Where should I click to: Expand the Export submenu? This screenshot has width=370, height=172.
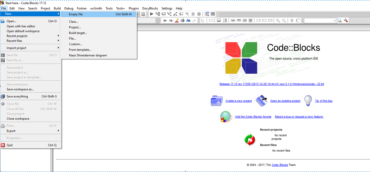click(x=31, y=131)
